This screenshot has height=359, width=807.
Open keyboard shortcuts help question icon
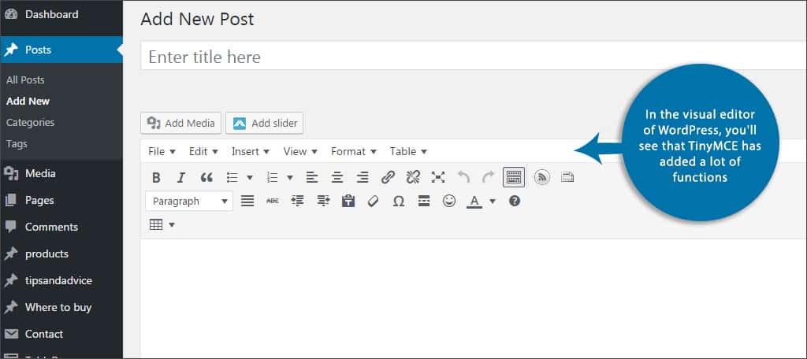[x=515, y=201]
